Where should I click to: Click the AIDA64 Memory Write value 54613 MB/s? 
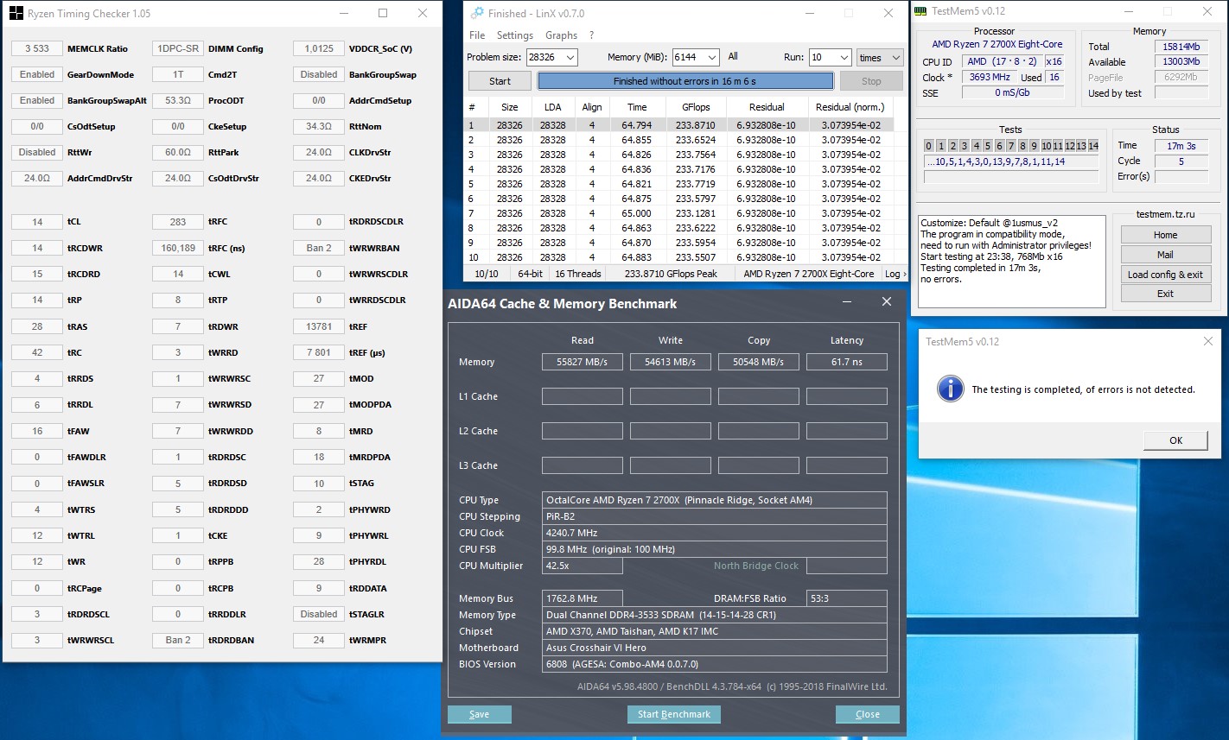pos(671,362)
